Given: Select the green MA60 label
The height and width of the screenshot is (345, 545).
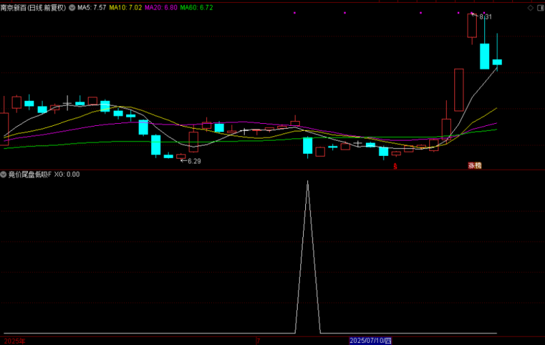Looking at the screenshot, I should pos(196,7).
